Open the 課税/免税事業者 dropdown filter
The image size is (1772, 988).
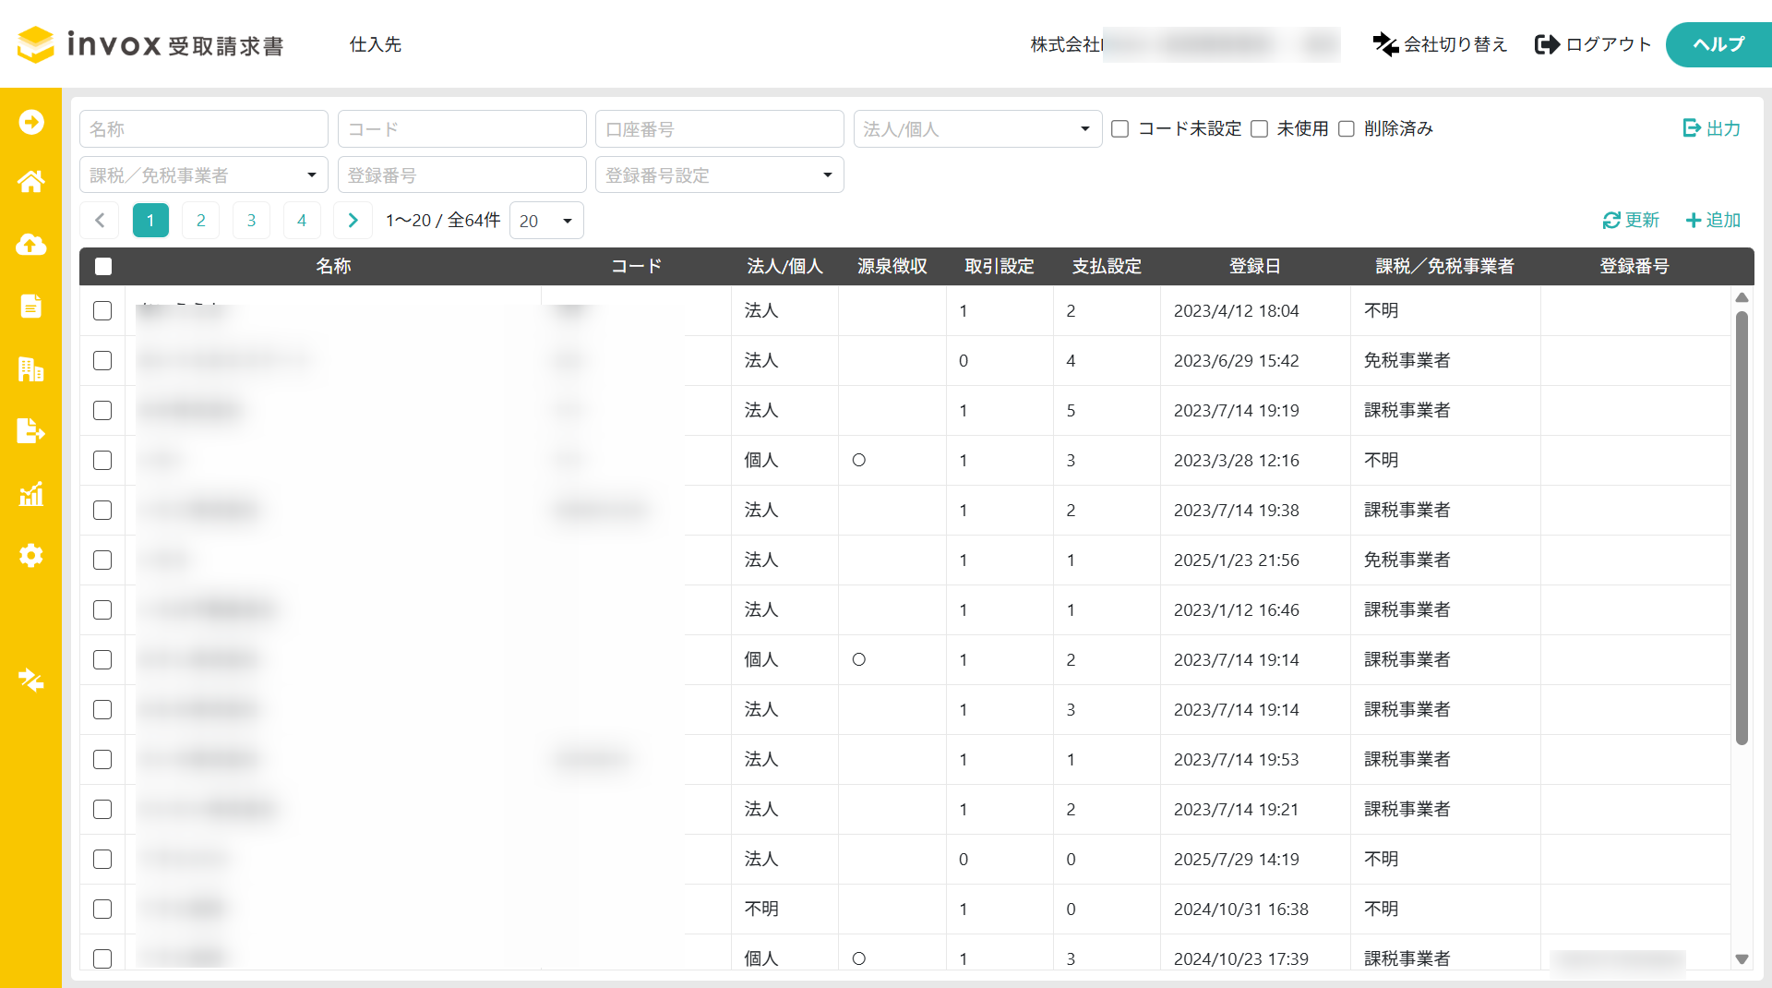tap(203, 175)
